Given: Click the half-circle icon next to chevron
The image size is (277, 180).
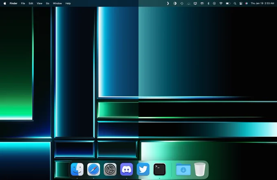Looking at the screenshot, I should (x=175, y=3).
